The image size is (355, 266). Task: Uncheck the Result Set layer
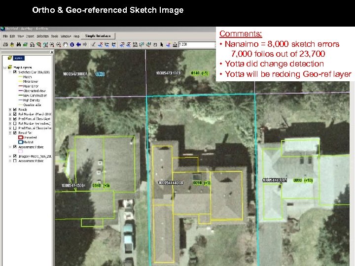[15, 133]
